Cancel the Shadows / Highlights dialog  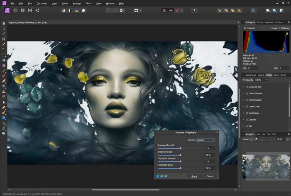click(x=210, y=176)
